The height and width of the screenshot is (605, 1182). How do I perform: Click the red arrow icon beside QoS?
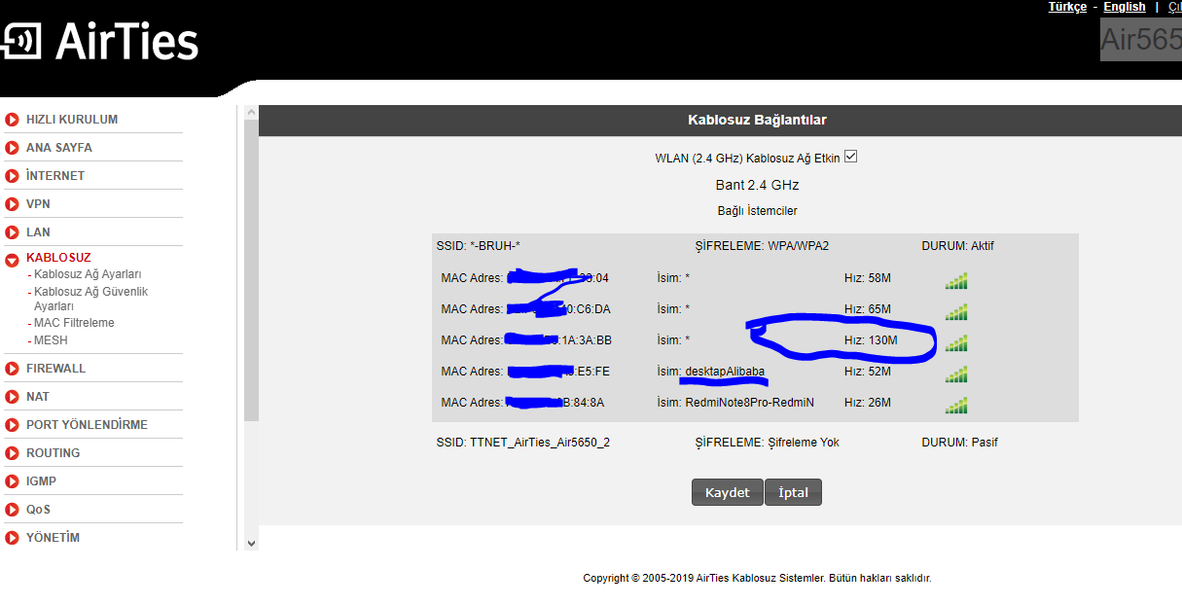tap(13, 510)
